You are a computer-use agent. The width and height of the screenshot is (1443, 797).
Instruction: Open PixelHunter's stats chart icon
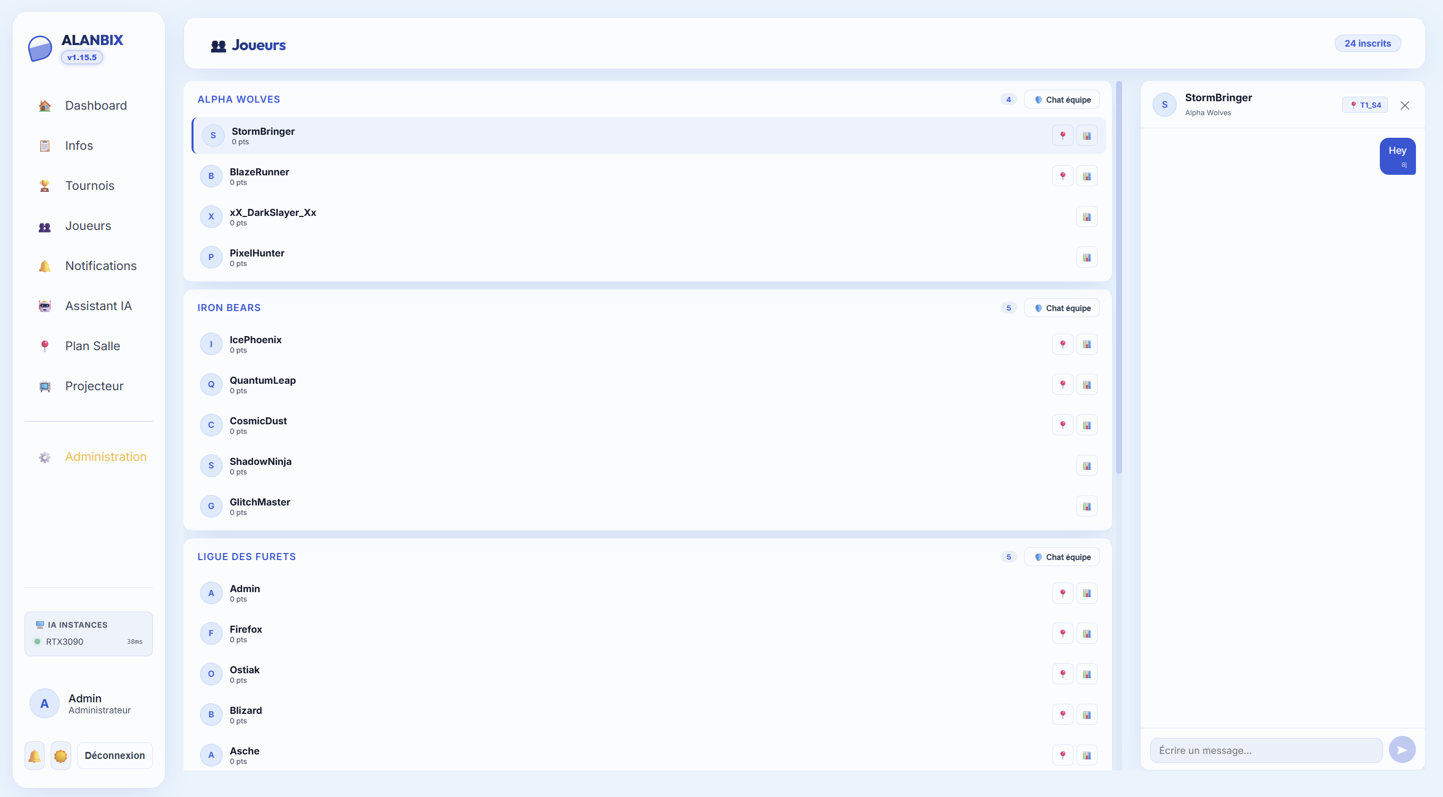pyautogui.click(x=1087, y=257)
